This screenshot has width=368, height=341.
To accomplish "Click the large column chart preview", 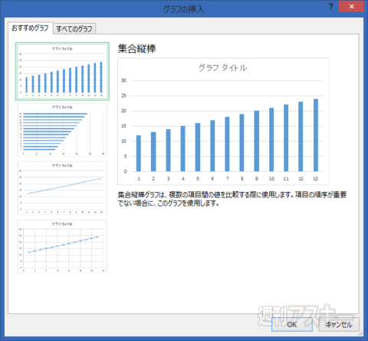I will 223,121.
